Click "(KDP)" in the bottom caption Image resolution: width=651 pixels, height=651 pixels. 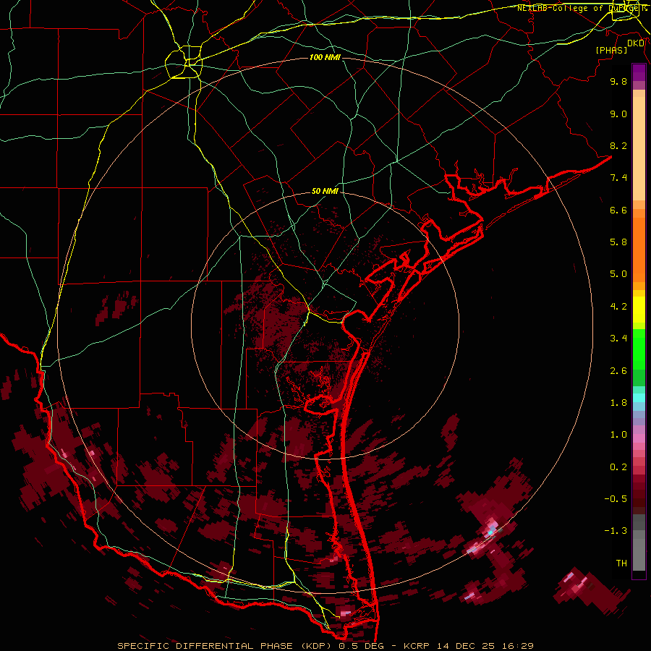(x=316, y=646)
